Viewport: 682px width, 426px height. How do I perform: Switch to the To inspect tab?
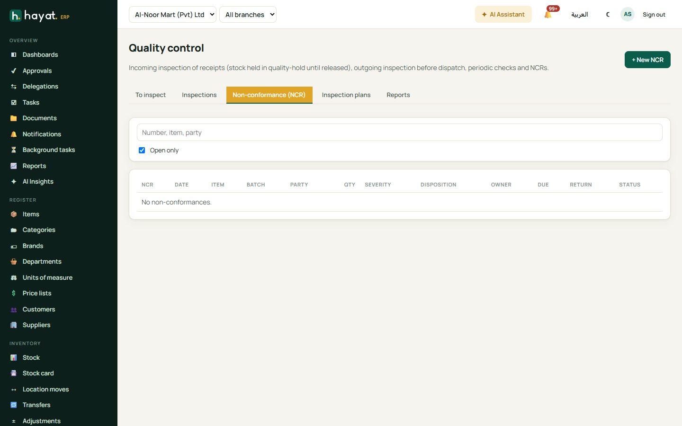(151, 95)
